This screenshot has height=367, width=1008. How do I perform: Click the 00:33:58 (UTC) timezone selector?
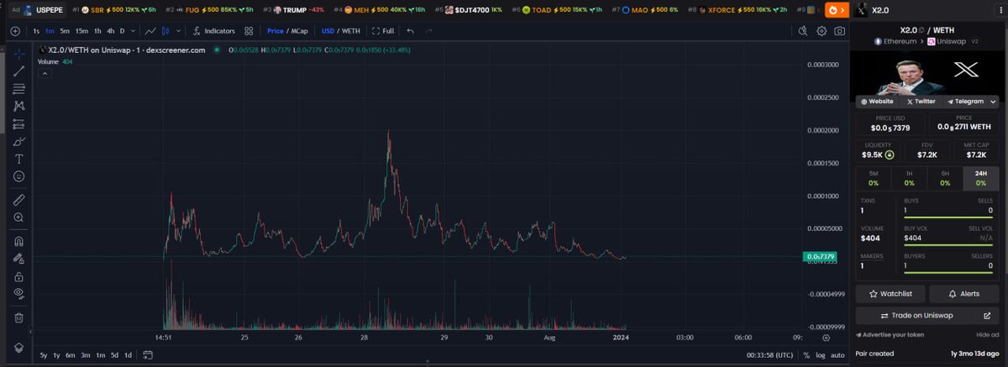[x=769, y=355]
